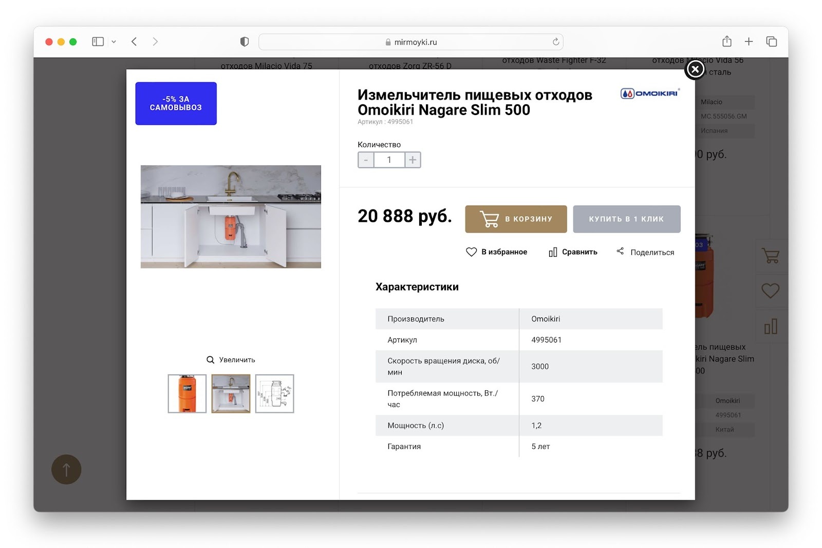Select the kitchen installation thumbnail
Image resolution: width=822 pixels, height=548 pixels.
(x=231, y=393)
